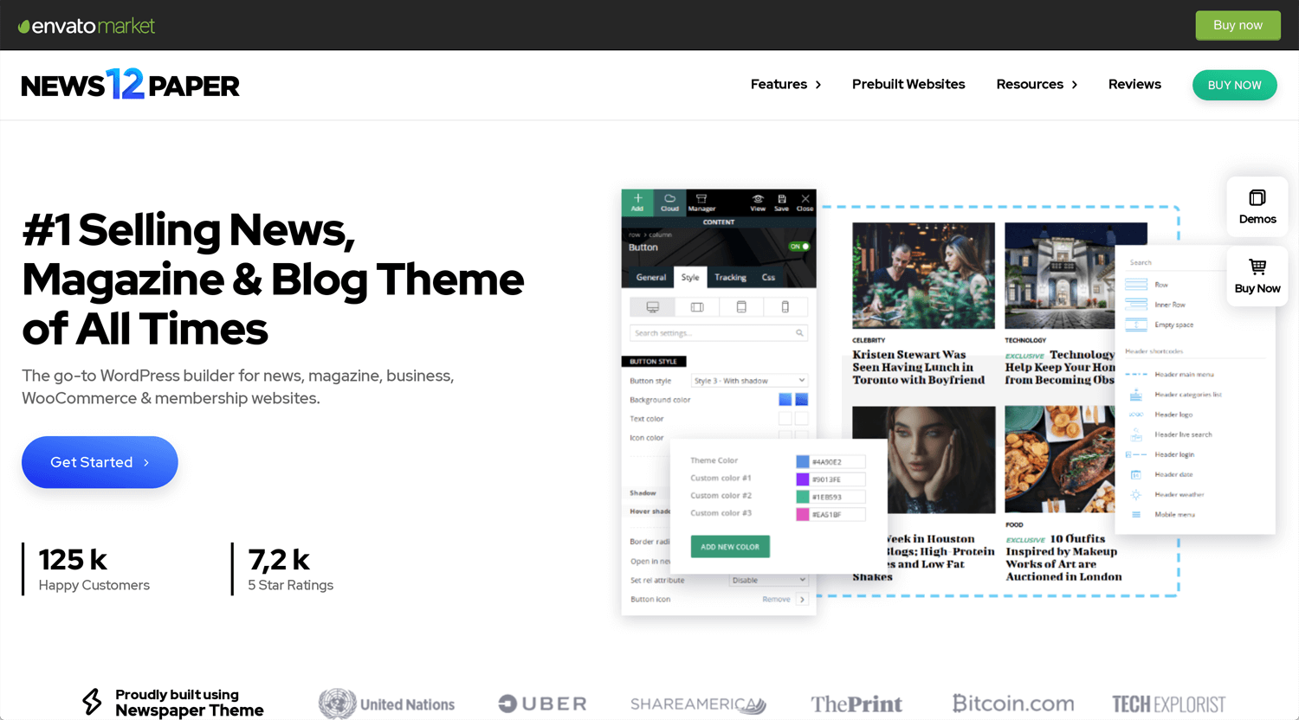Click the Remove link for Button icon
This screenshot has height=720, width=1299.
coord(776,599)
